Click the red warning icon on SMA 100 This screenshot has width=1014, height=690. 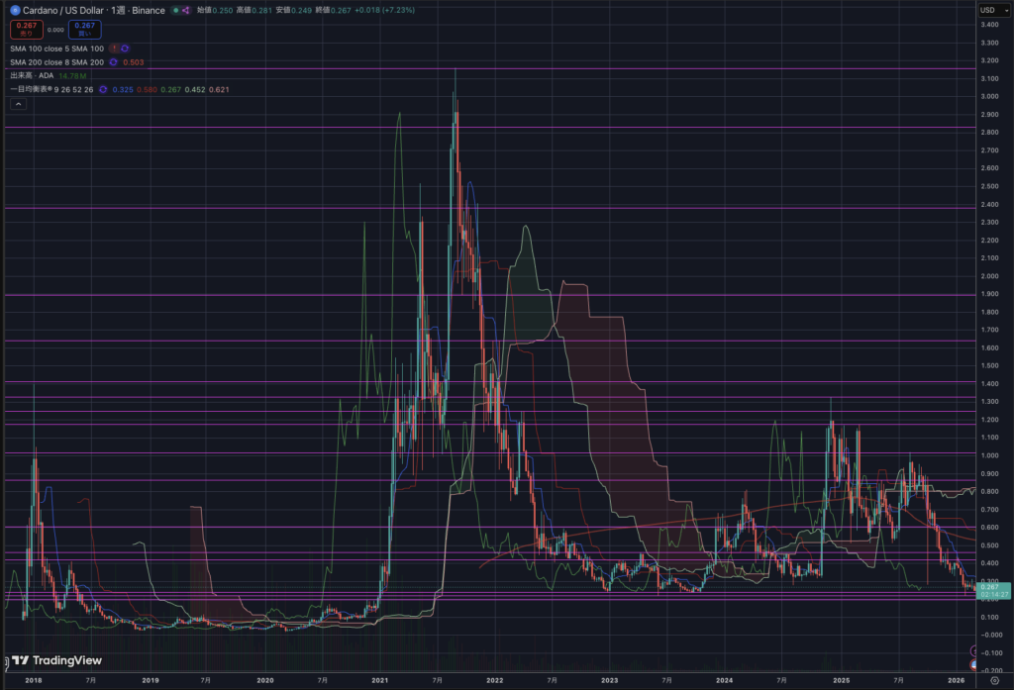114,48
